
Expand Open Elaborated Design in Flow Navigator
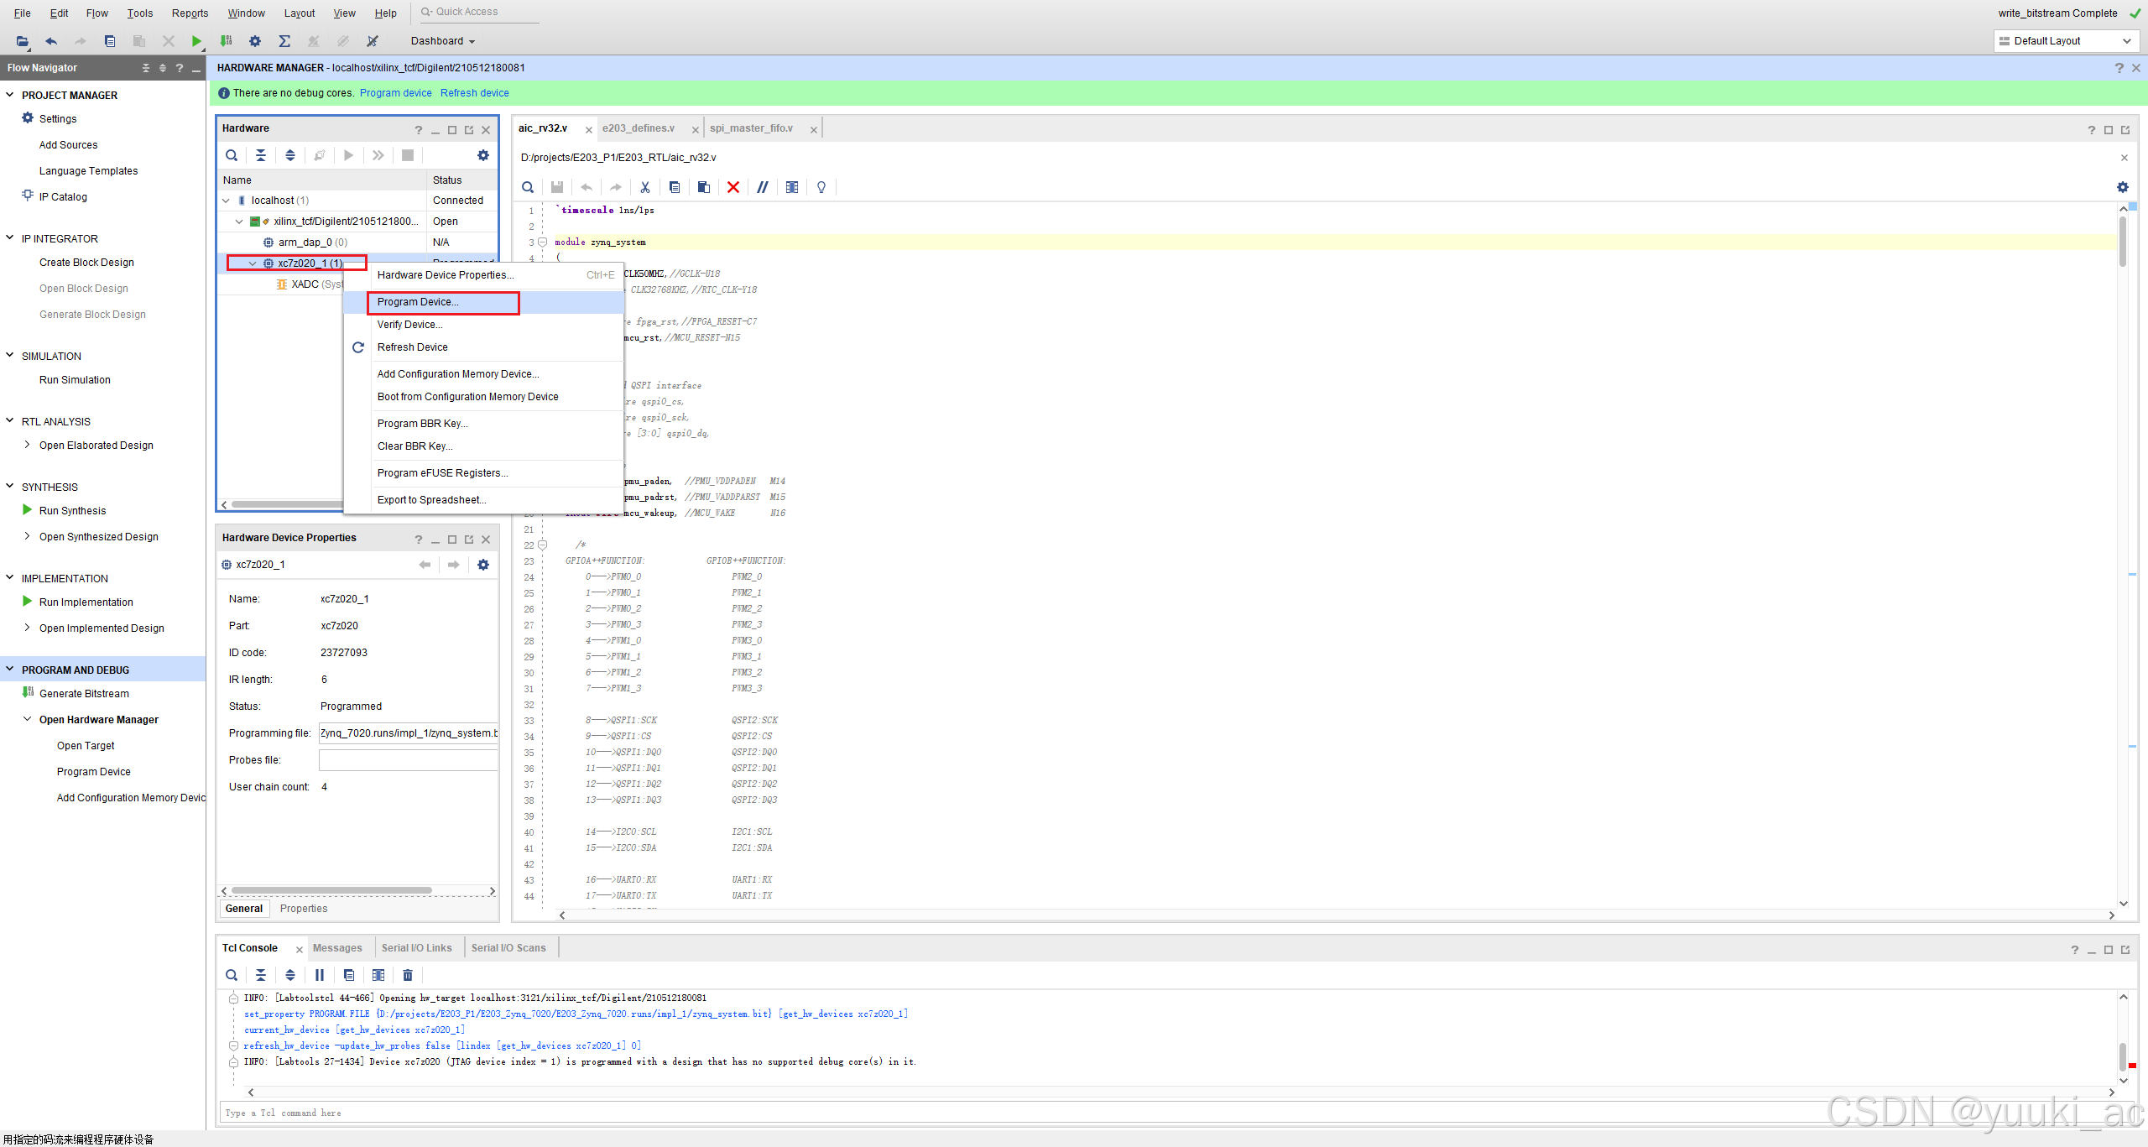coord(28,445)
